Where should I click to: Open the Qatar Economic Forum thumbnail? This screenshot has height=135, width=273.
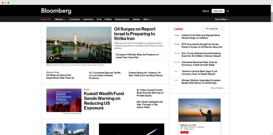64,100
